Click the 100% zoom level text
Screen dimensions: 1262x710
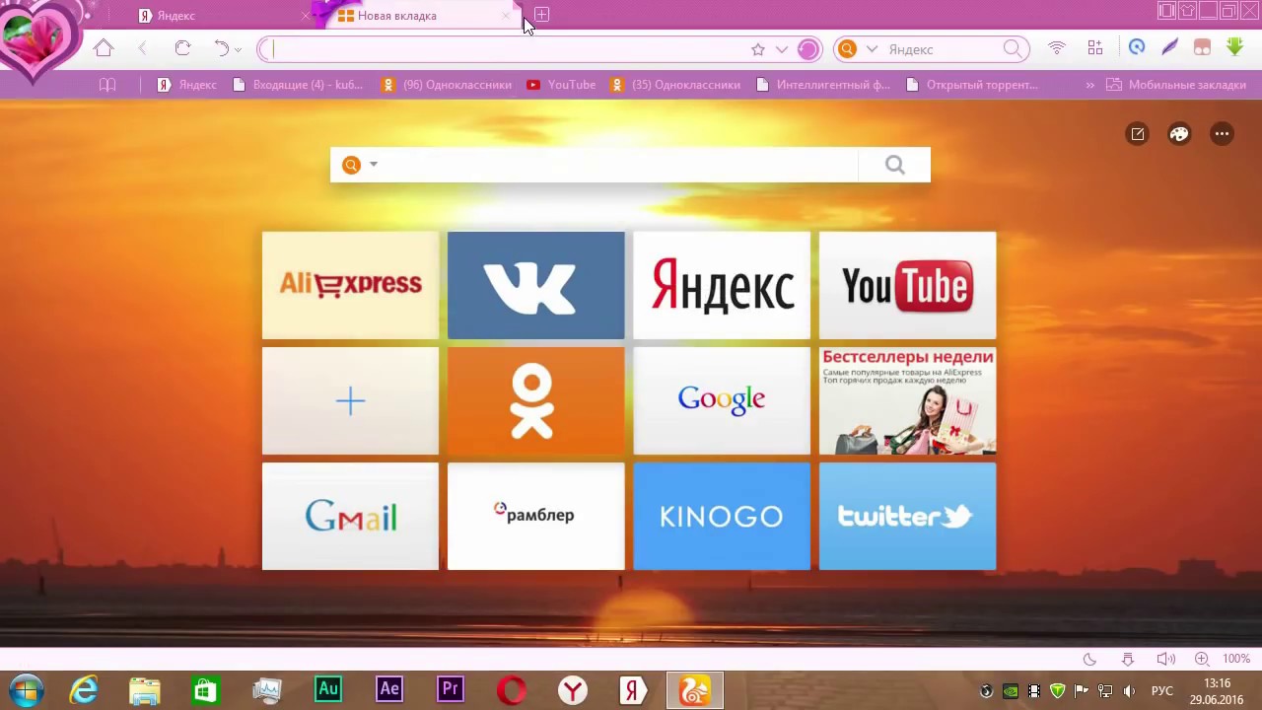coord(1236,659)
